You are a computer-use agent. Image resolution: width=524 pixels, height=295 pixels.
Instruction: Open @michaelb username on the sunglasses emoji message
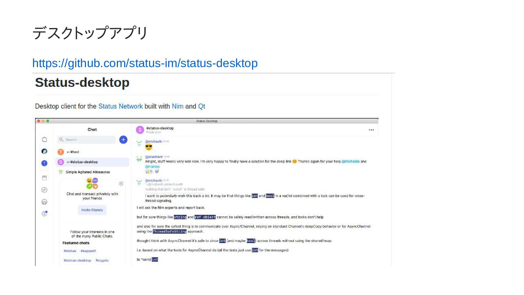(153, 141)
